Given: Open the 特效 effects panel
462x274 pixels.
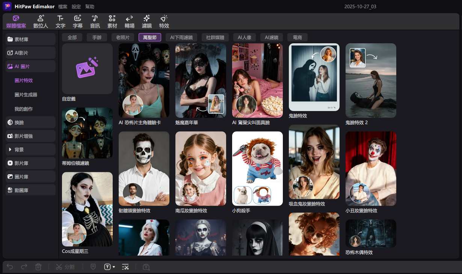Looking at the screenshot, I should (164, 22).
